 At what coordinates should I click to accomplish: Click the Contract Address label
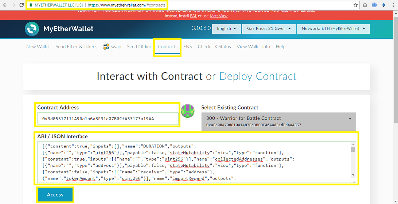58,107
